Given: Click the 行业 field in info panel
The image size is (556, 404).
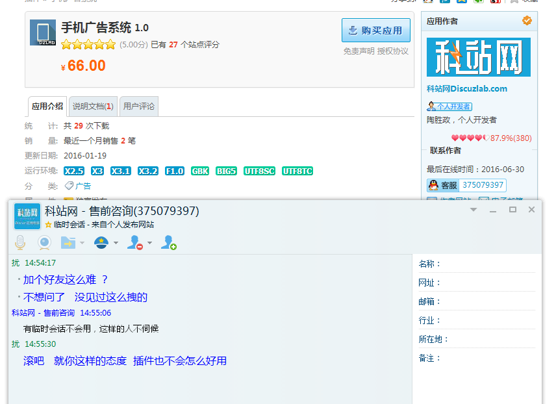Looking at the screenshot, I should point(477,320).
